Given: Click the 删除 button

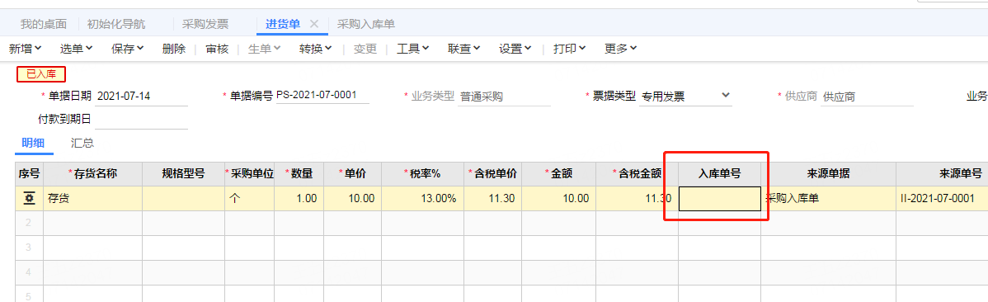Looking at the screenshot, I should point(173,49).
